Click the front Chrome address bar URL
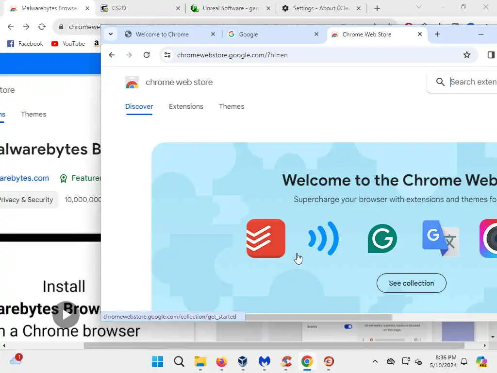This screenshot has width=497, height=373. pos(232,55)
